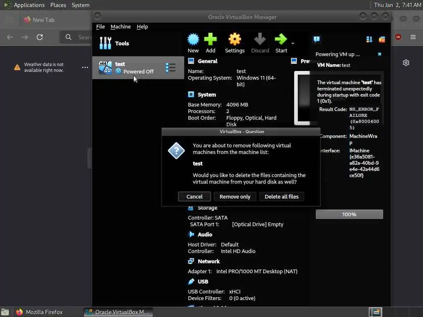This screenshot has height=317, width=423.
Task: Click the weather warning triangle icon
Action: point(17,67)
